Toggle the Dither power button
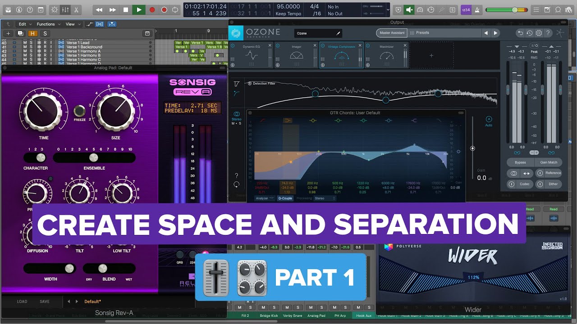 point(539,184)
